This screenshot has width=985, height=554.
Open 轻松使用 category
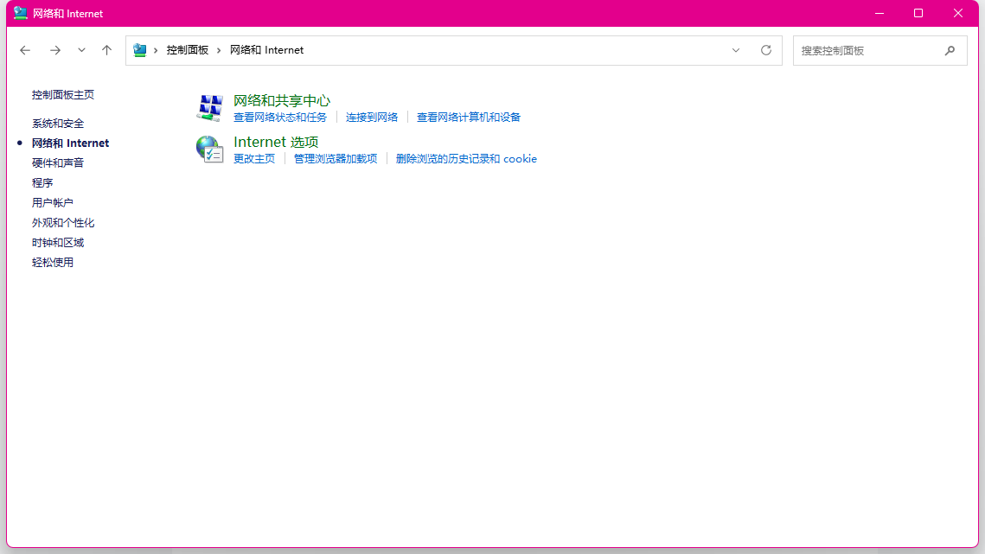click(x=52, y=263)
